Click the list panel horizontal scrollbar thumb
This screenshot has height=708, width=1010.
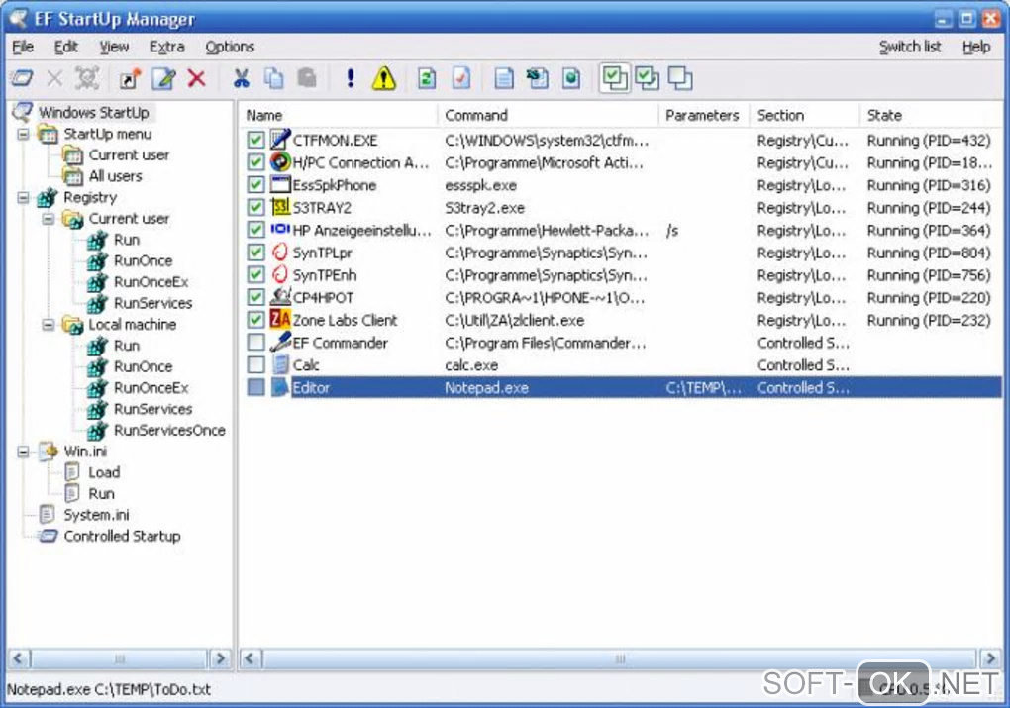[620, 659]
